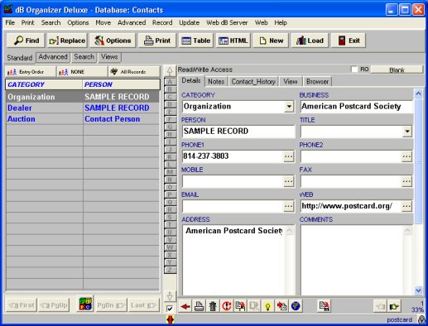Switch to the Notes tab
This screenshot has width=428, height=326.
click(216, 82)
